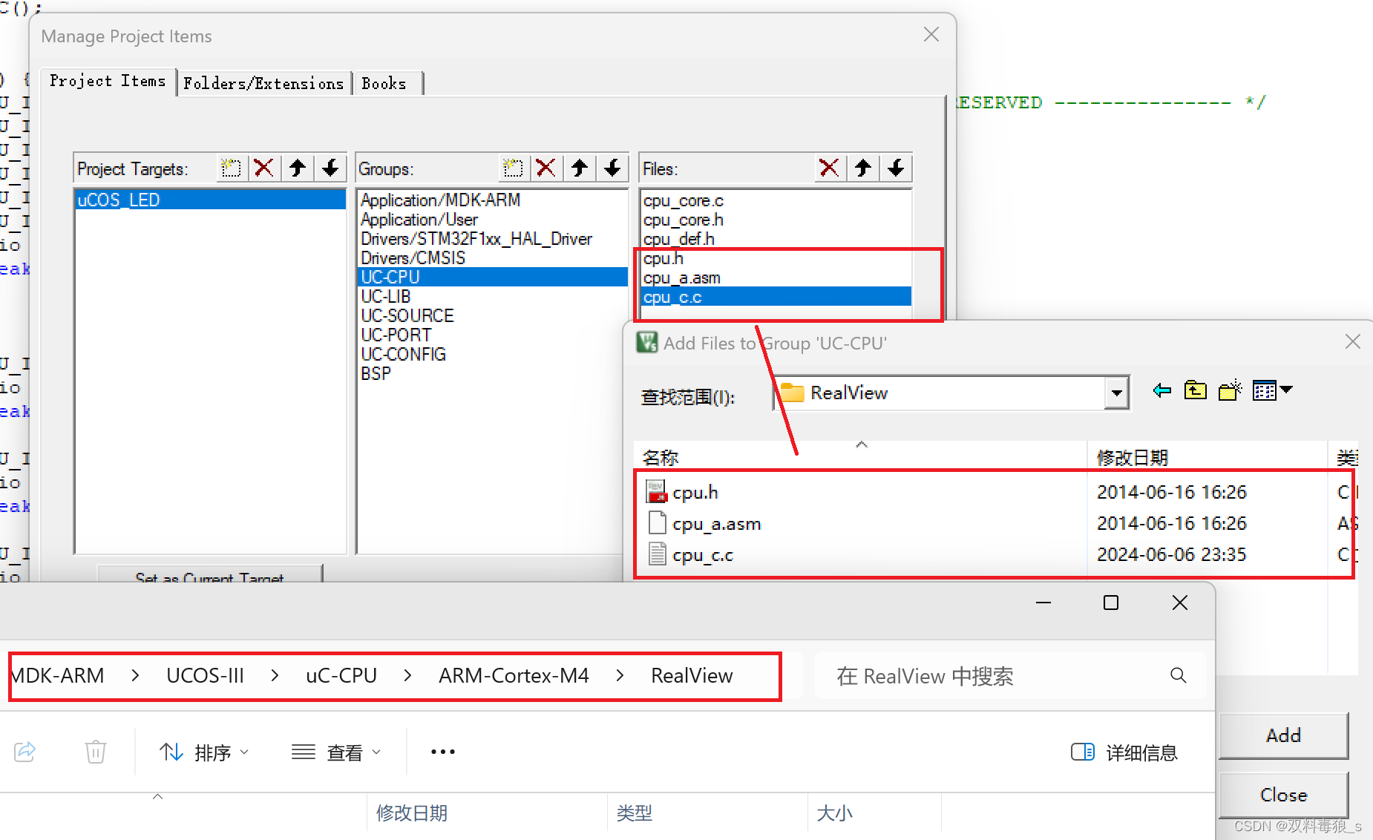Move the Project Target up

297,168
